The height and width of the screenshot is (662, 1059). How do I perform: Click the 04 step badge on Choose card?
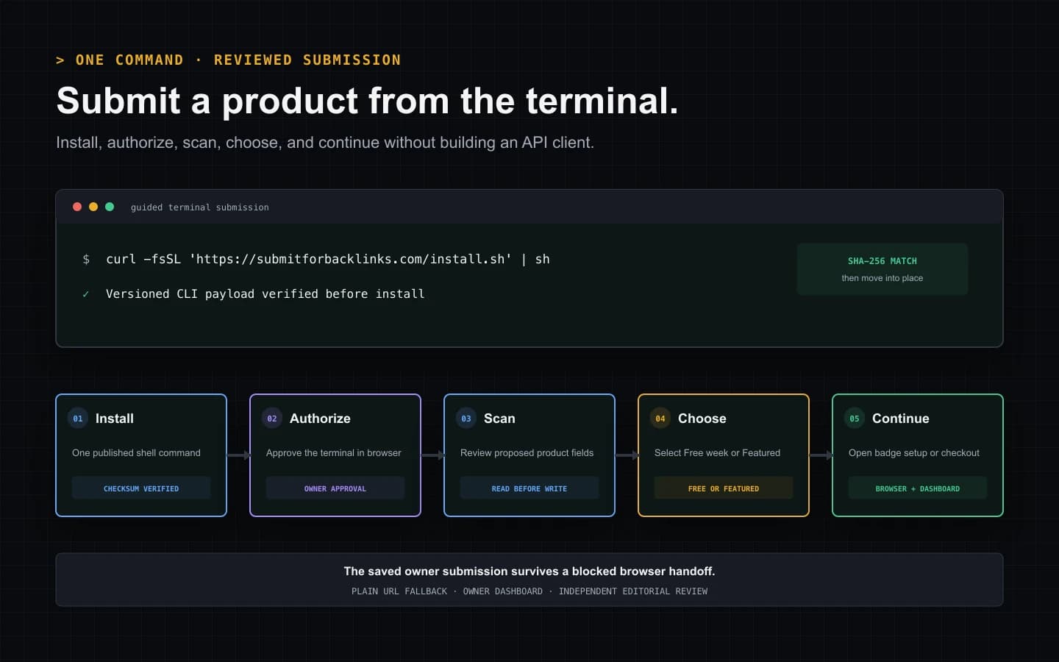(x=660, y=419)
